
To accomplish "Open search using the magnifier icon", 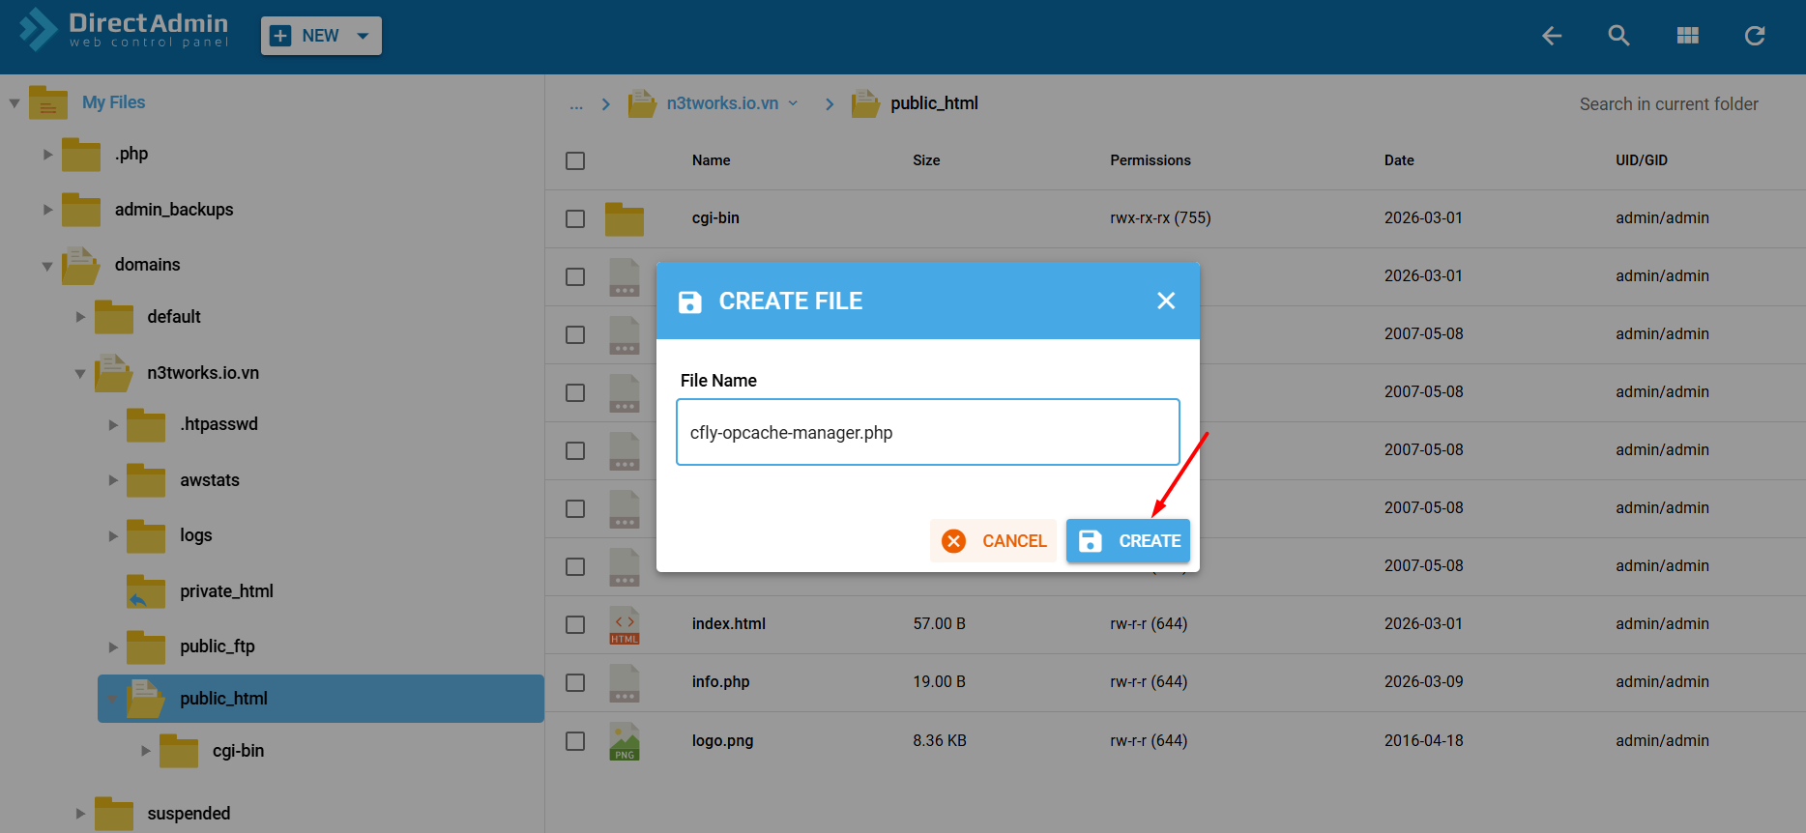I will pyautogui.click(x=1618, y=36).
